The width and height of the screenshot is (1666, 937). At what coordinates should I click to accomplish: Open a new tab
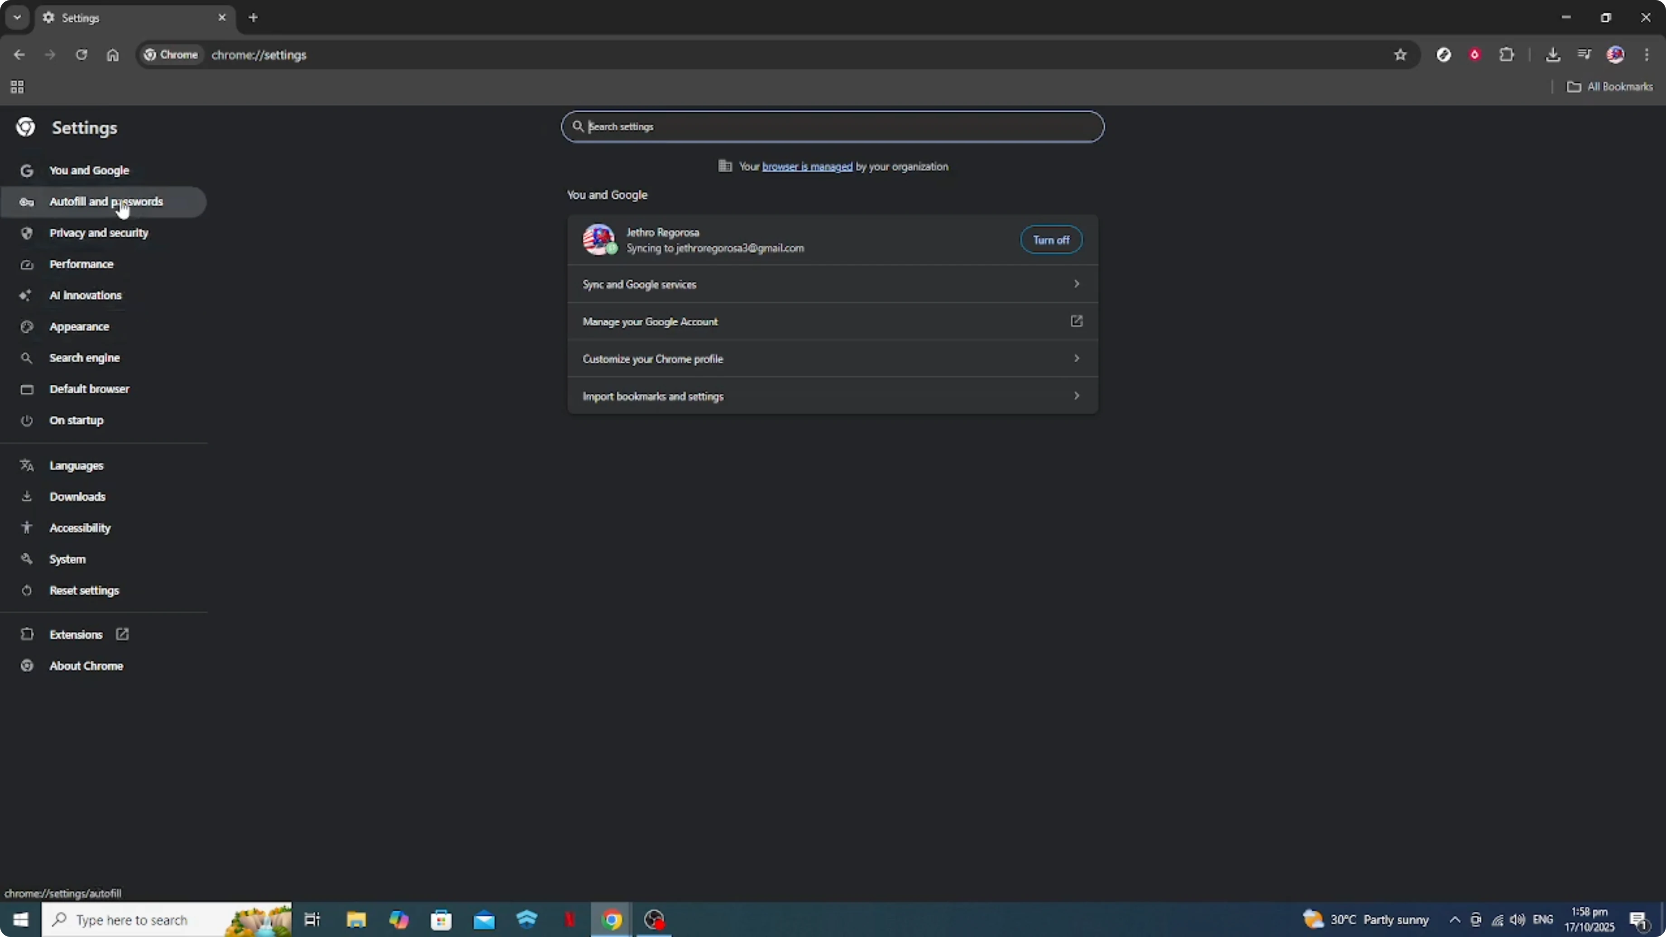point(254,18)
